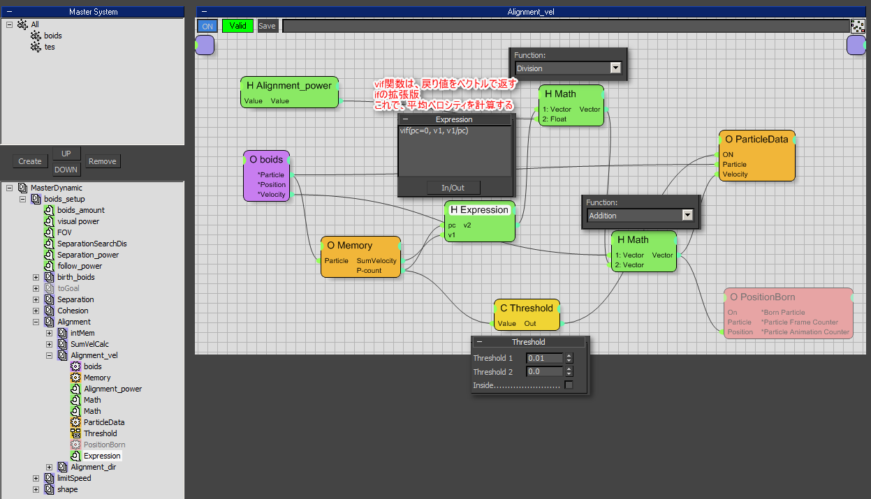
Task: Click the MasterDynamic dynamic set icon
Action: pos(23,188)
